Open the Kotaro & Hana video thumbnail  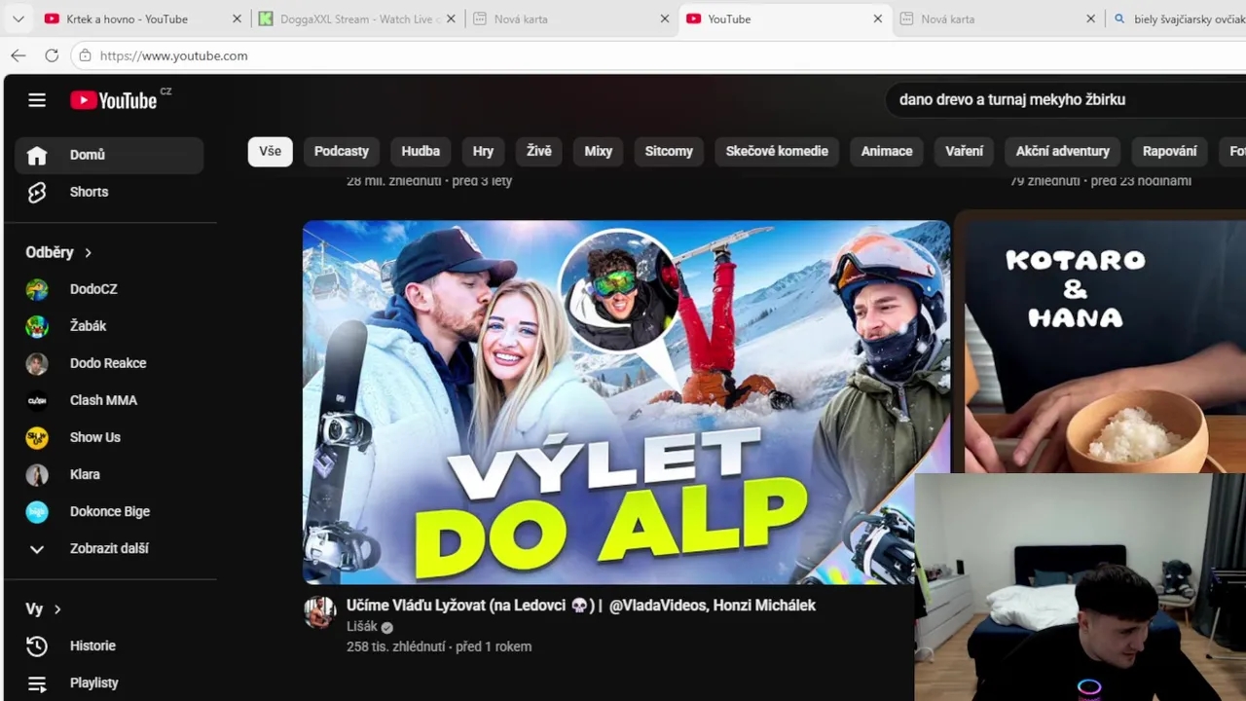point(1105,348)
